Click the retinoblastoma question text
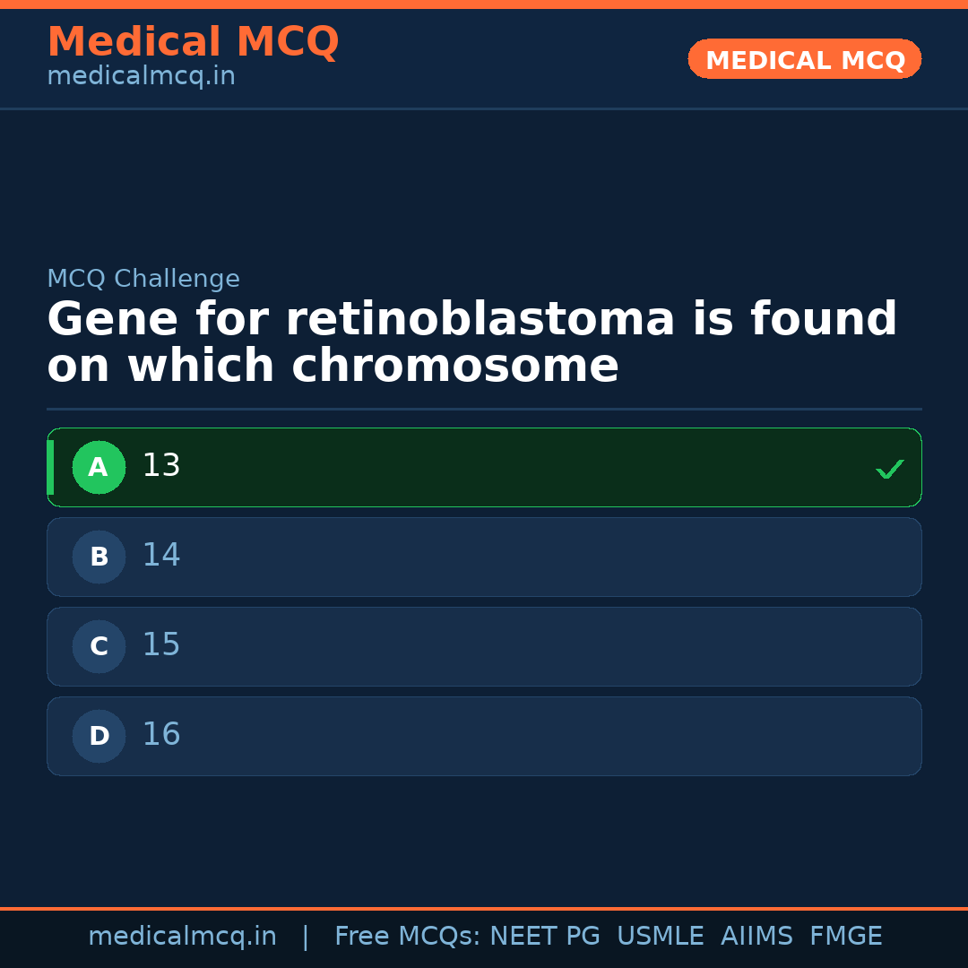Image resolution: width=968 pixels, height=968 pixels. tap(471, 343)
